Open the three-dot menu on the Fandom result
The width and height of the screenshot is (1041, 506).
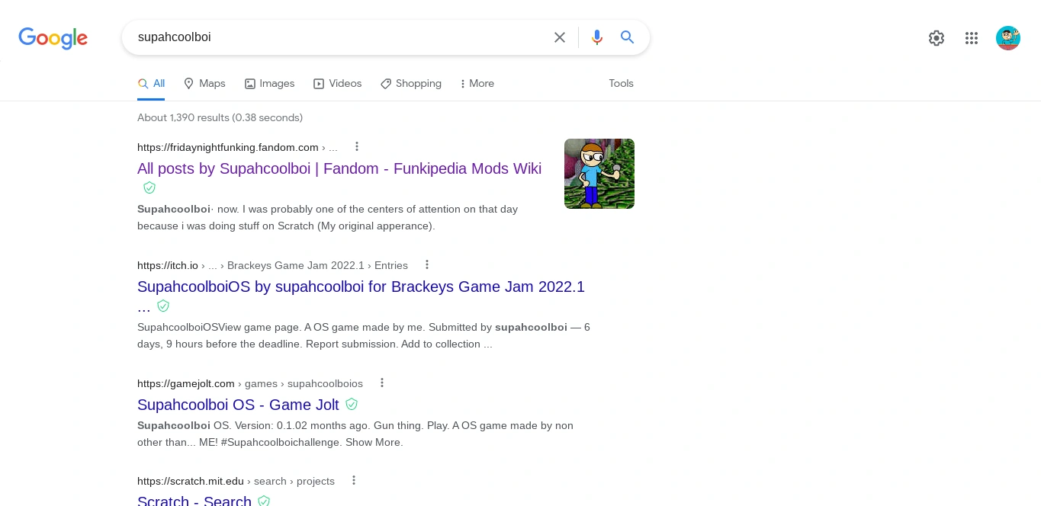coord(357,146)
